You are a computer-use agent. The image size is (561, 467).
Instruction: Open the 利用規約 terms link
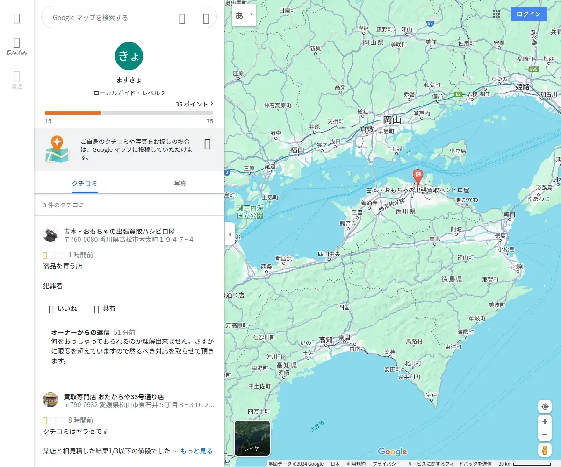pyautogui.click(x=356, y=464)
